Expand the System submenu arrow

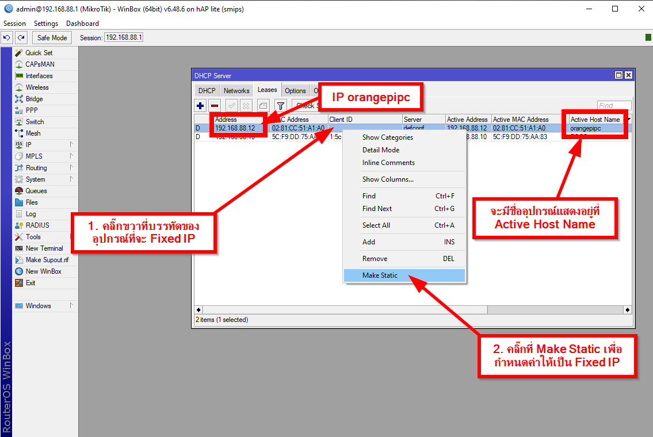[71, 179]
